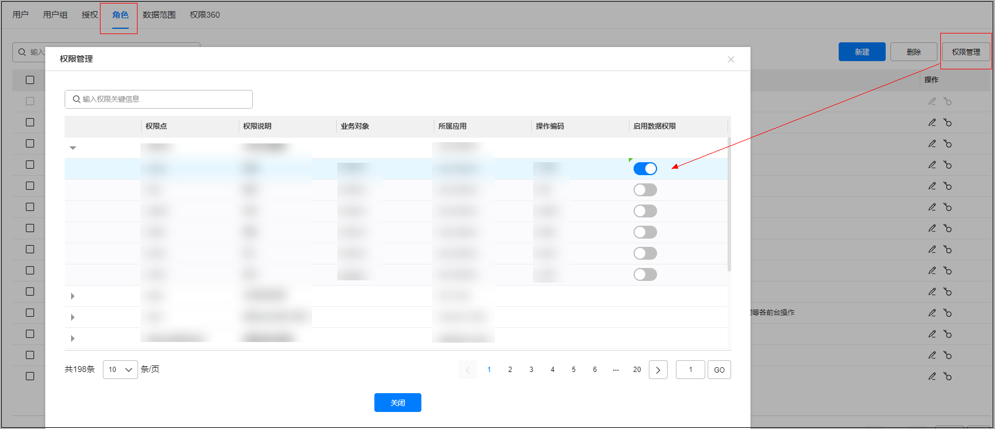Click icon right of pencil in 等各前台操作 row

click(x=947, y=313)
